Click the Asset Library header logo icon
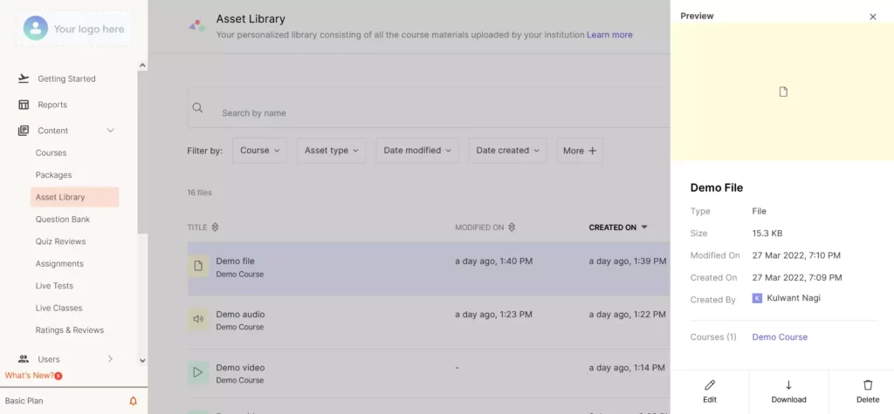Screen dimensions: 894x414 tap(196, 25)
